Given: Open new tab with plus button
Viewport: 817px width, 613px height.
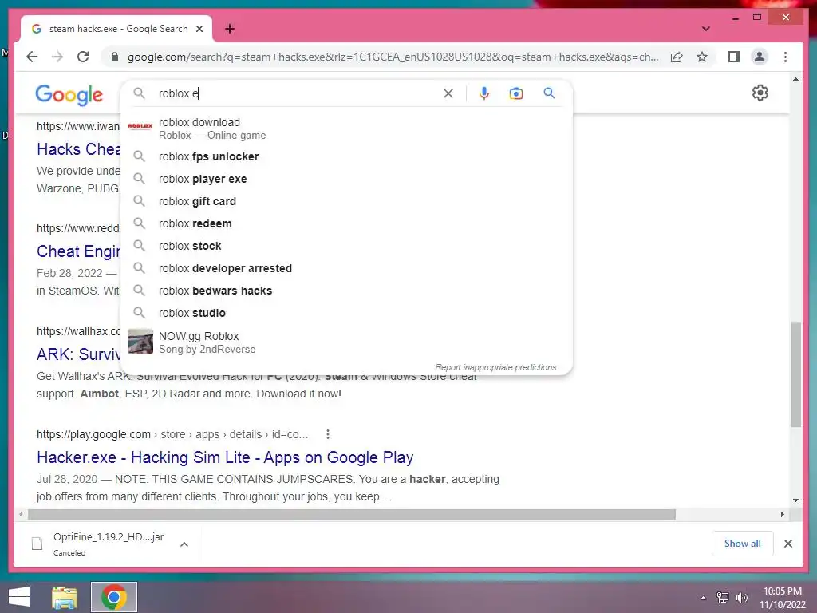Looking at the screenshot, I should [229, 29].
